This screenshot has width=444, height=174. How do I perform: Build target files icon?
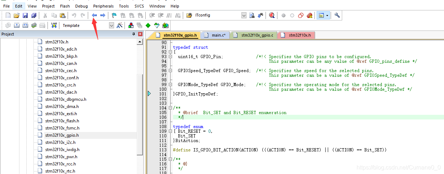pyautogui.click(x=16, y=25)
